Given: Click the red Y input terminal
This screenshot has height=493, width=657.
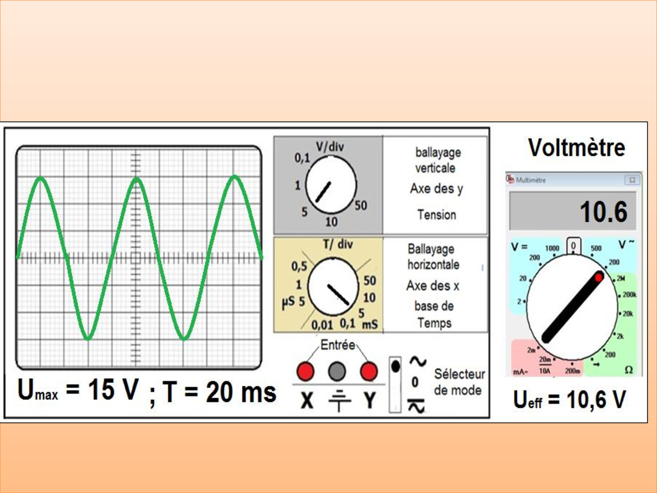Looking at the screenshot, I should click(x=368, y=371).
